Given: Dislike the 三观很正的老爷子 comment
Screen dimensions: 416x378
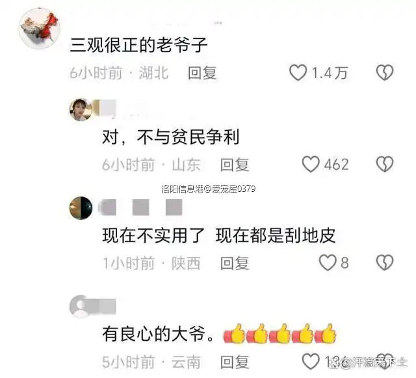Looking at the screenshot, I should 385,72.
